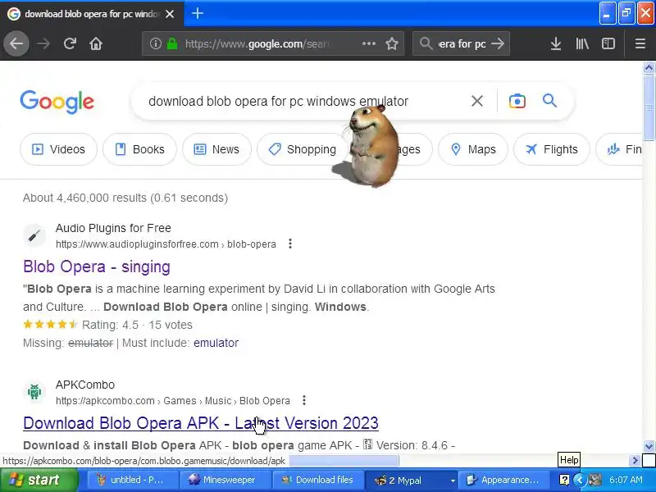
Task: Open the library icon
Action: pyautogui.click(x=582, y=43)
